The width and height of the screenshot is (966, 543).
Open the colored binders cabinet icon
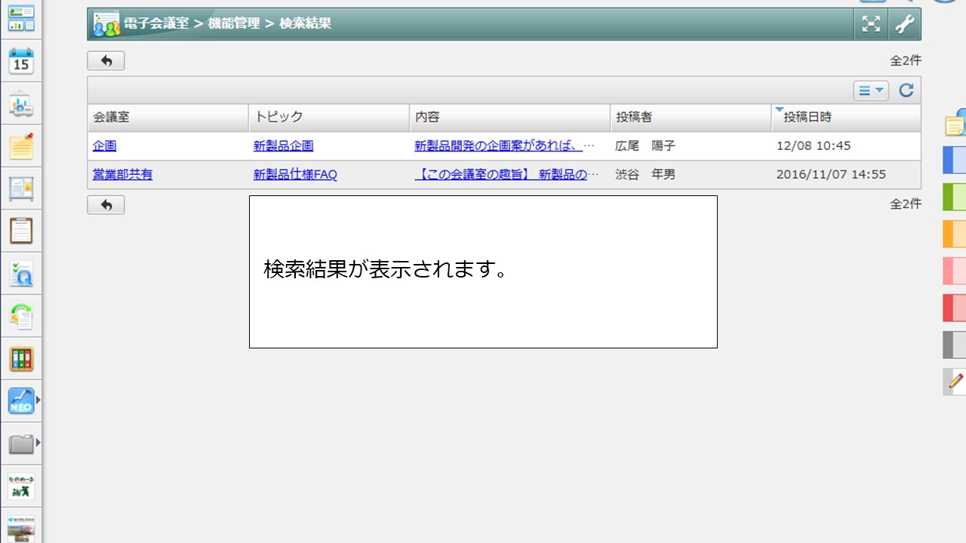click(x=21, y=359)
